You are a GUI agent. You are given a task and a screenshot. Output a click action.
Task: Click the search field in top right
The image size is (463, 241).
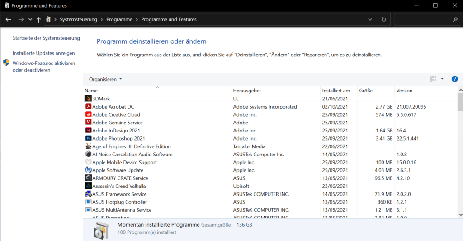[x=423, y=20]
